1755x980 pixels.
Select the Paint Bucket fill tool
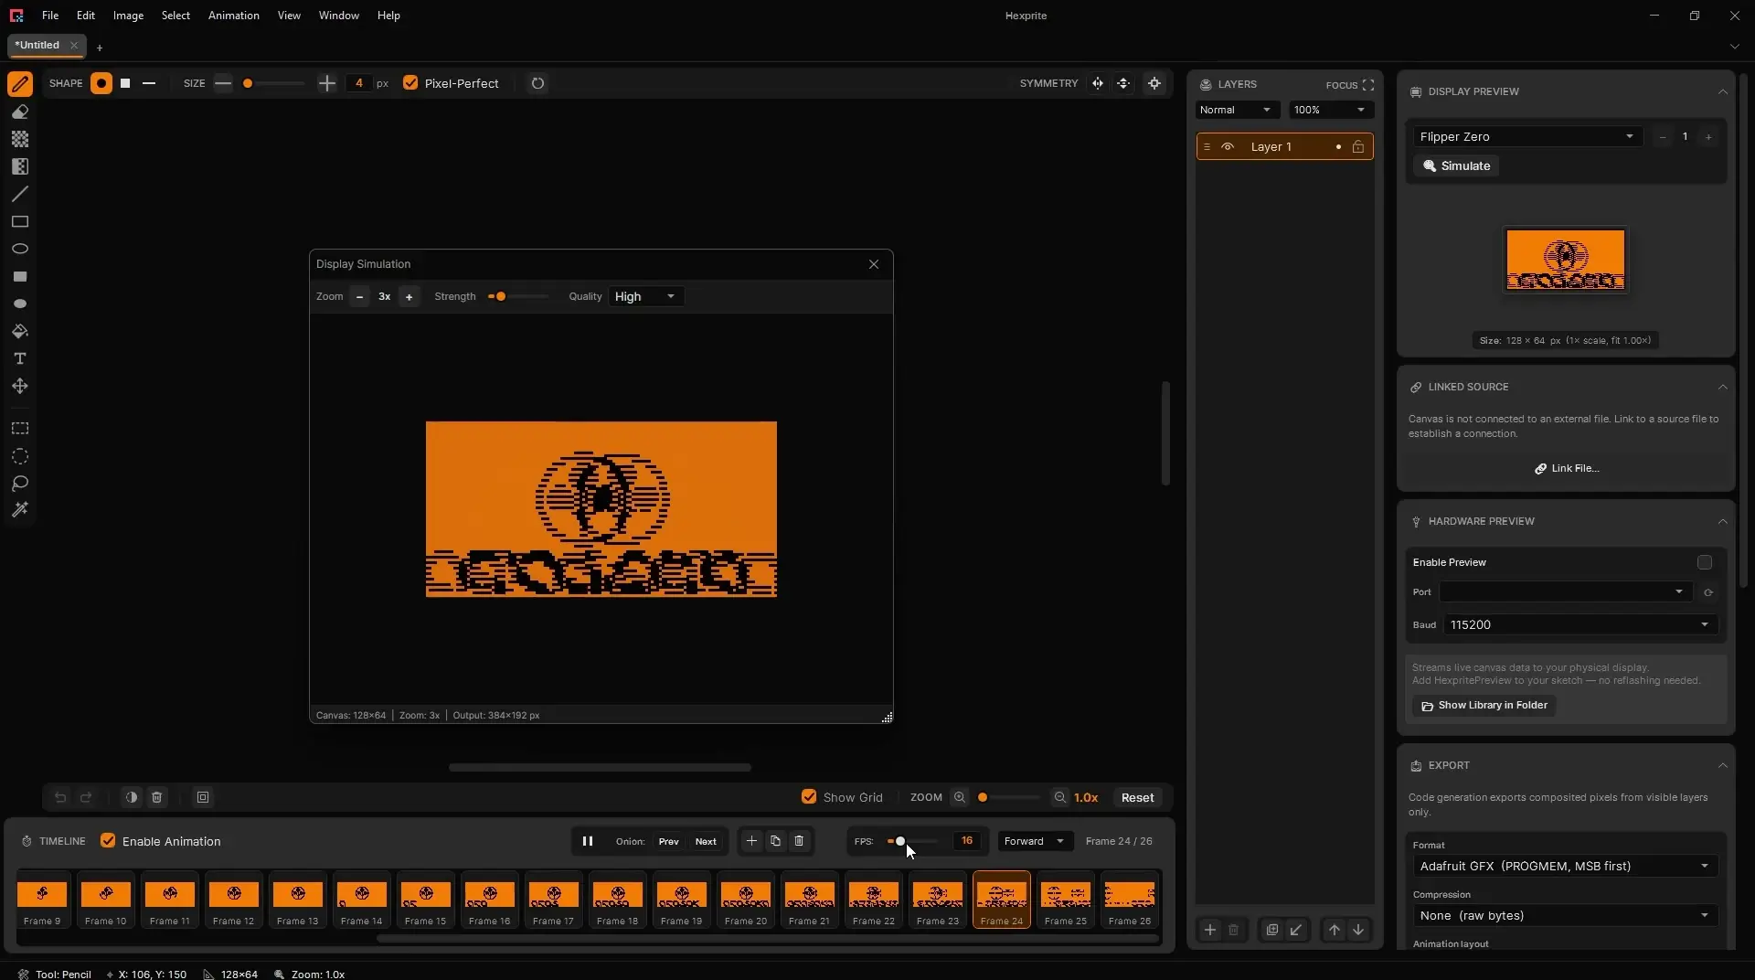coord(20,331)
